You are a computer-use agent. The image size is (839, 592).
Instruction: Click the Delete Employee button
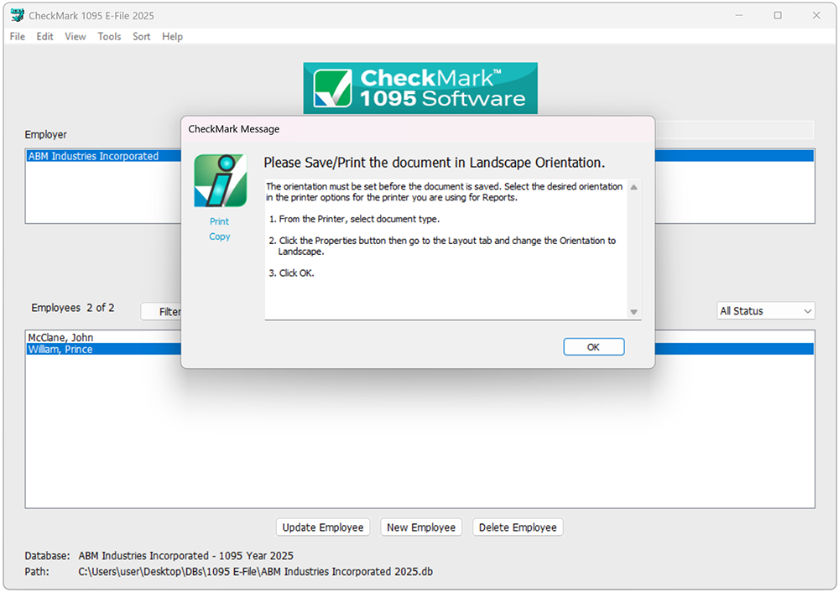coord(518,527)
